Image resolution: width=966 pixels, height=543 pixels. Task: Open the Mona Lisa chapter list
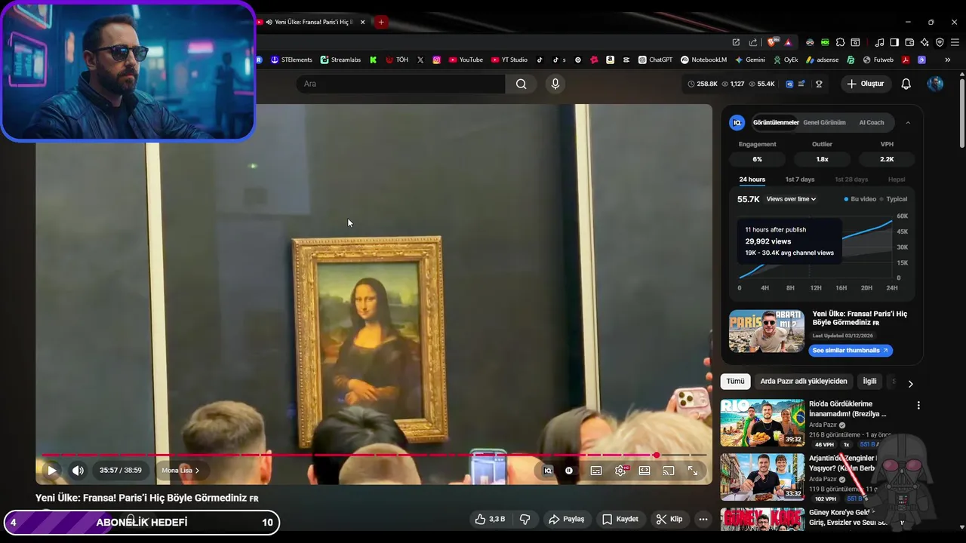[x=180, y=471]
